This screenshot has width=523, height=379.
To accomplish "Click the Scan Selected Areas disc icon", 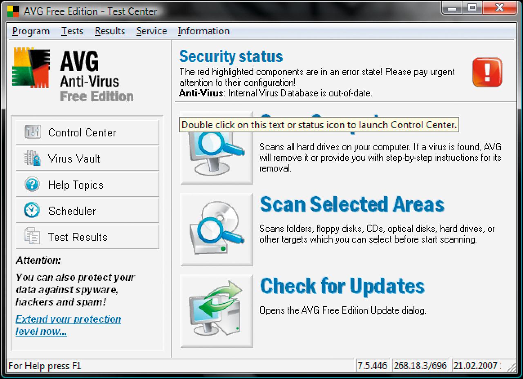I will pyautogui.click(x=217, y=229).
